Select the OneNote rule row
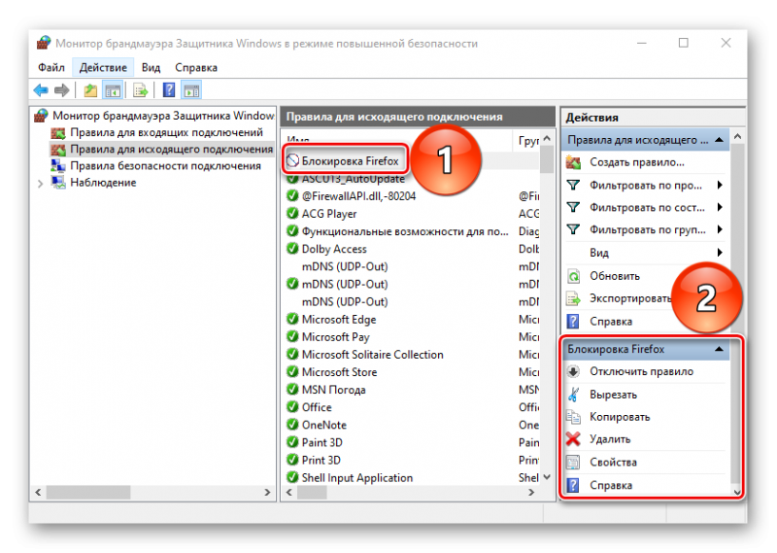The width and height of the screenshot is (777, 553). [412, 425]
